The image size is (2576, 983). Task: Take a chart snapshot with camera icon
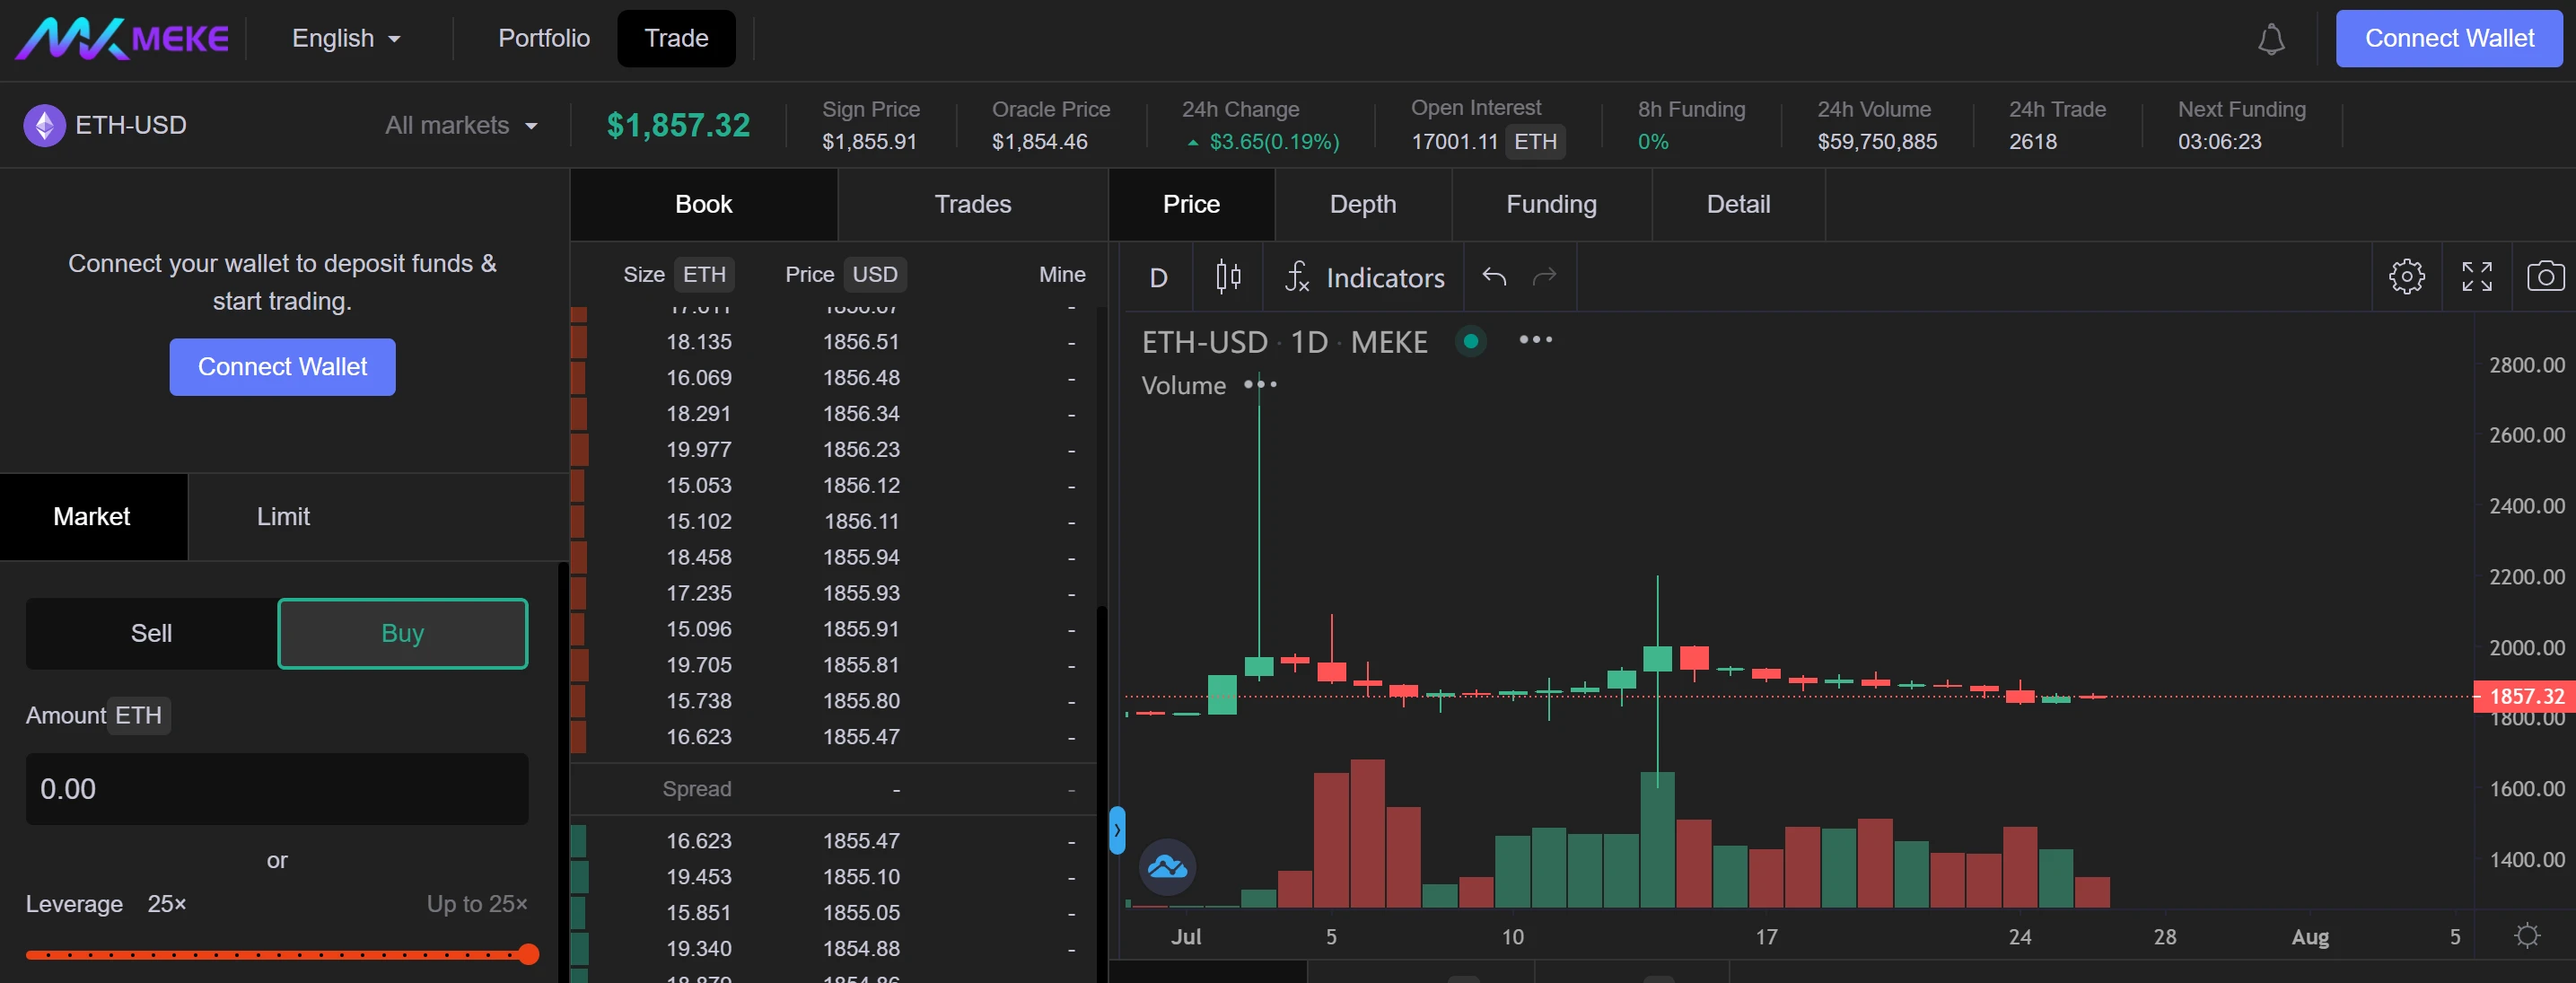coord(2545,276)
